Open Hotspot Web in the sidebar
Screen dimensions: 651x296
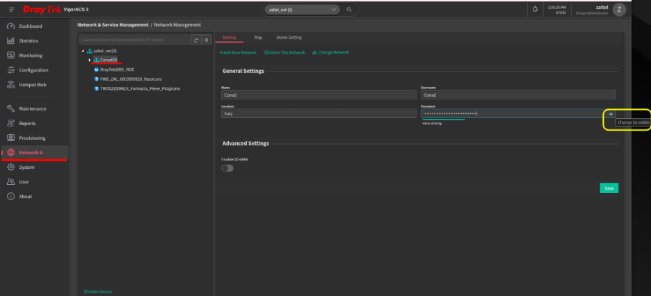point(33,85)
